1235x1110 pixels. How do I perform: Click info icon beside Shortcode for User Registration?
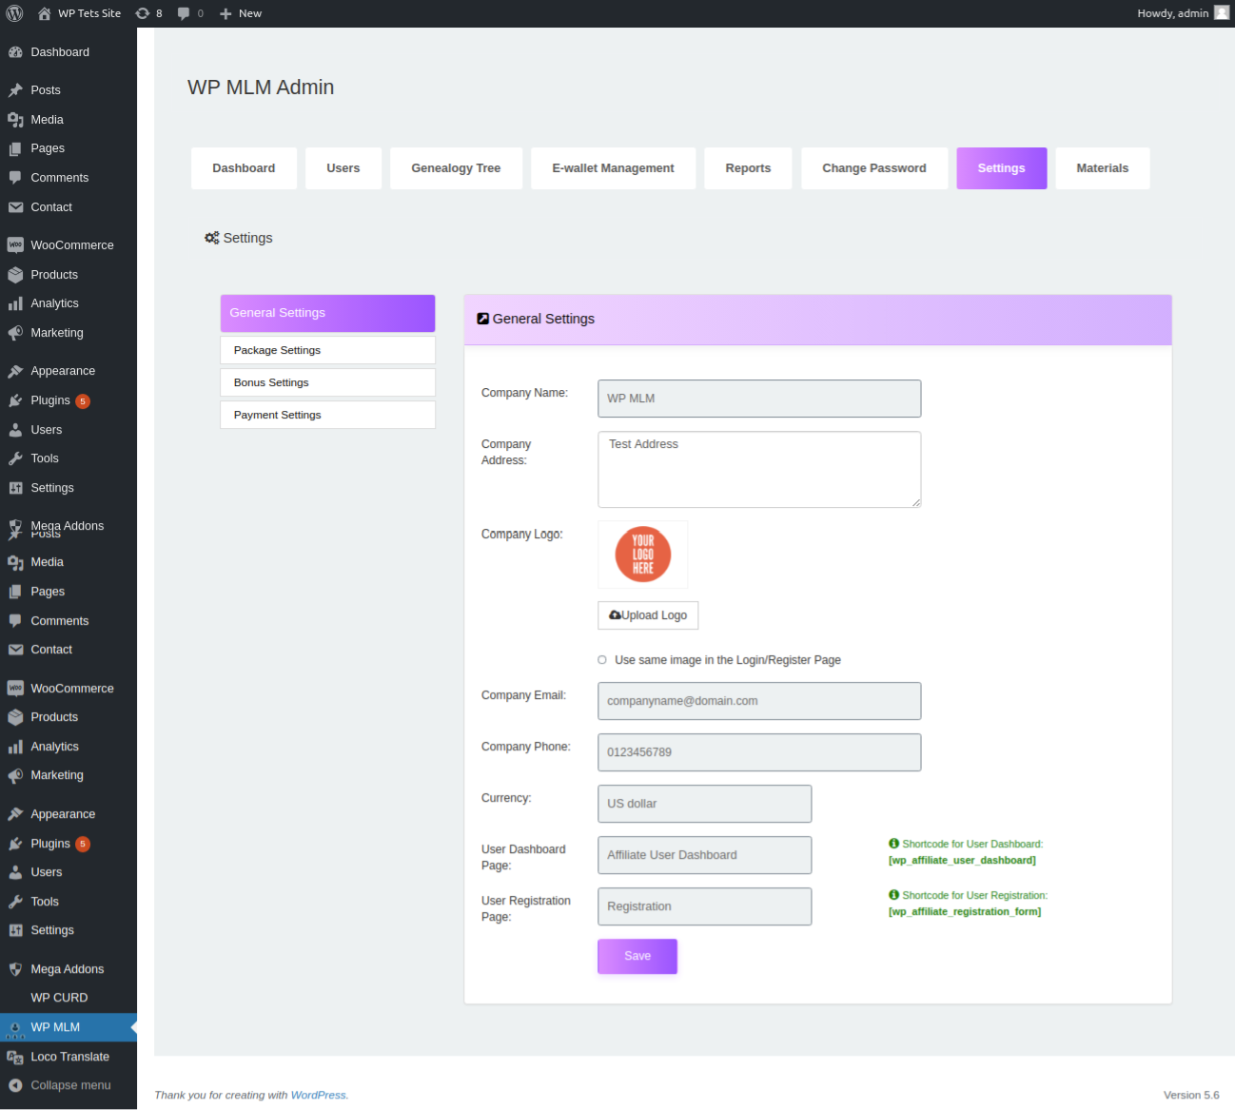coord(894,895)
